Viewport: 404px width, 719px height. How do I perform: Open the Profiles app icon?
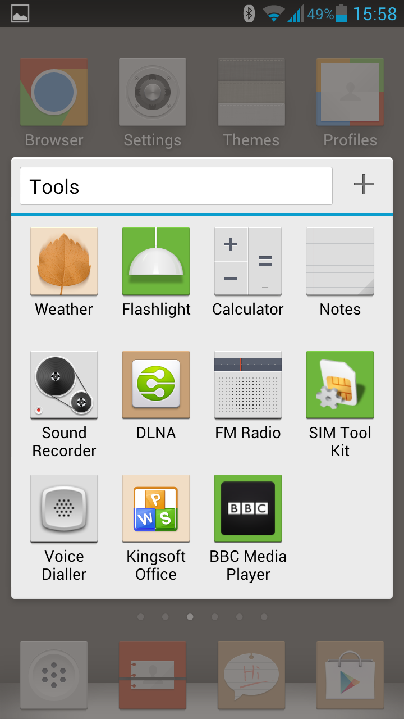[350, 92]
